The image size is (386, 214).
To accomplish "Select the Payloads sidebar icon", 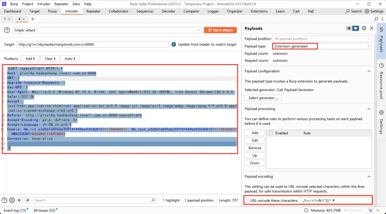I will tap(381, 30).
